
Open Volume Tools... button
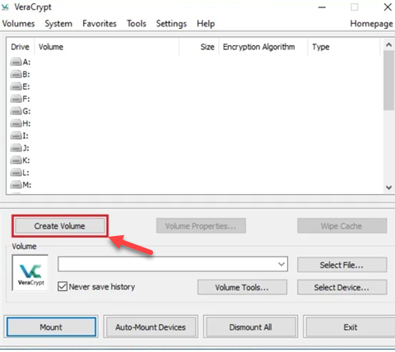(242, 287)
